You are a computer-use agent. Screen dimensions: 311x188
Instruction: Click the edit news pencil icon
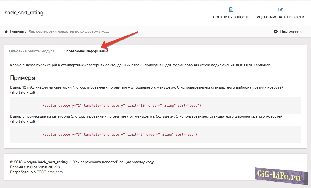(280, 10)
